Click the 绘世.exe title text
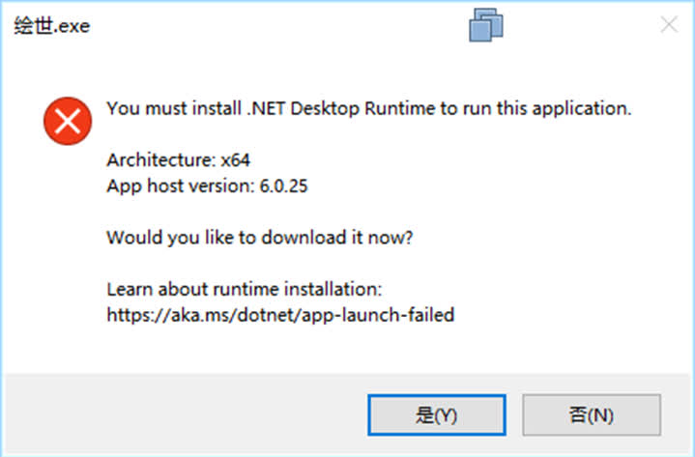 (x=51, y=26)
